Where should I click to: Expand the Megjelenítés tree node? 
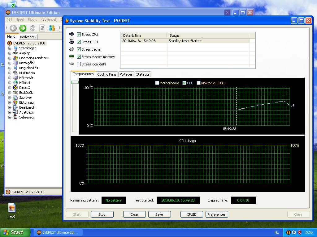pos(10,68)
